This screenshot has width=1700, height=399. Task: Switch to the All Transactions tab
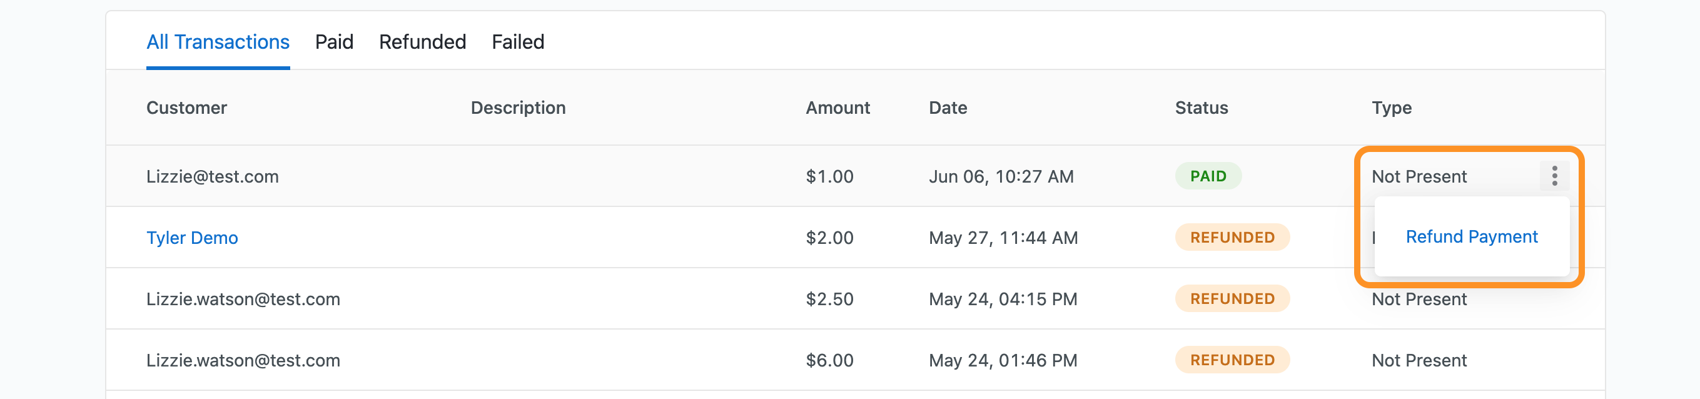click(218, 42)
